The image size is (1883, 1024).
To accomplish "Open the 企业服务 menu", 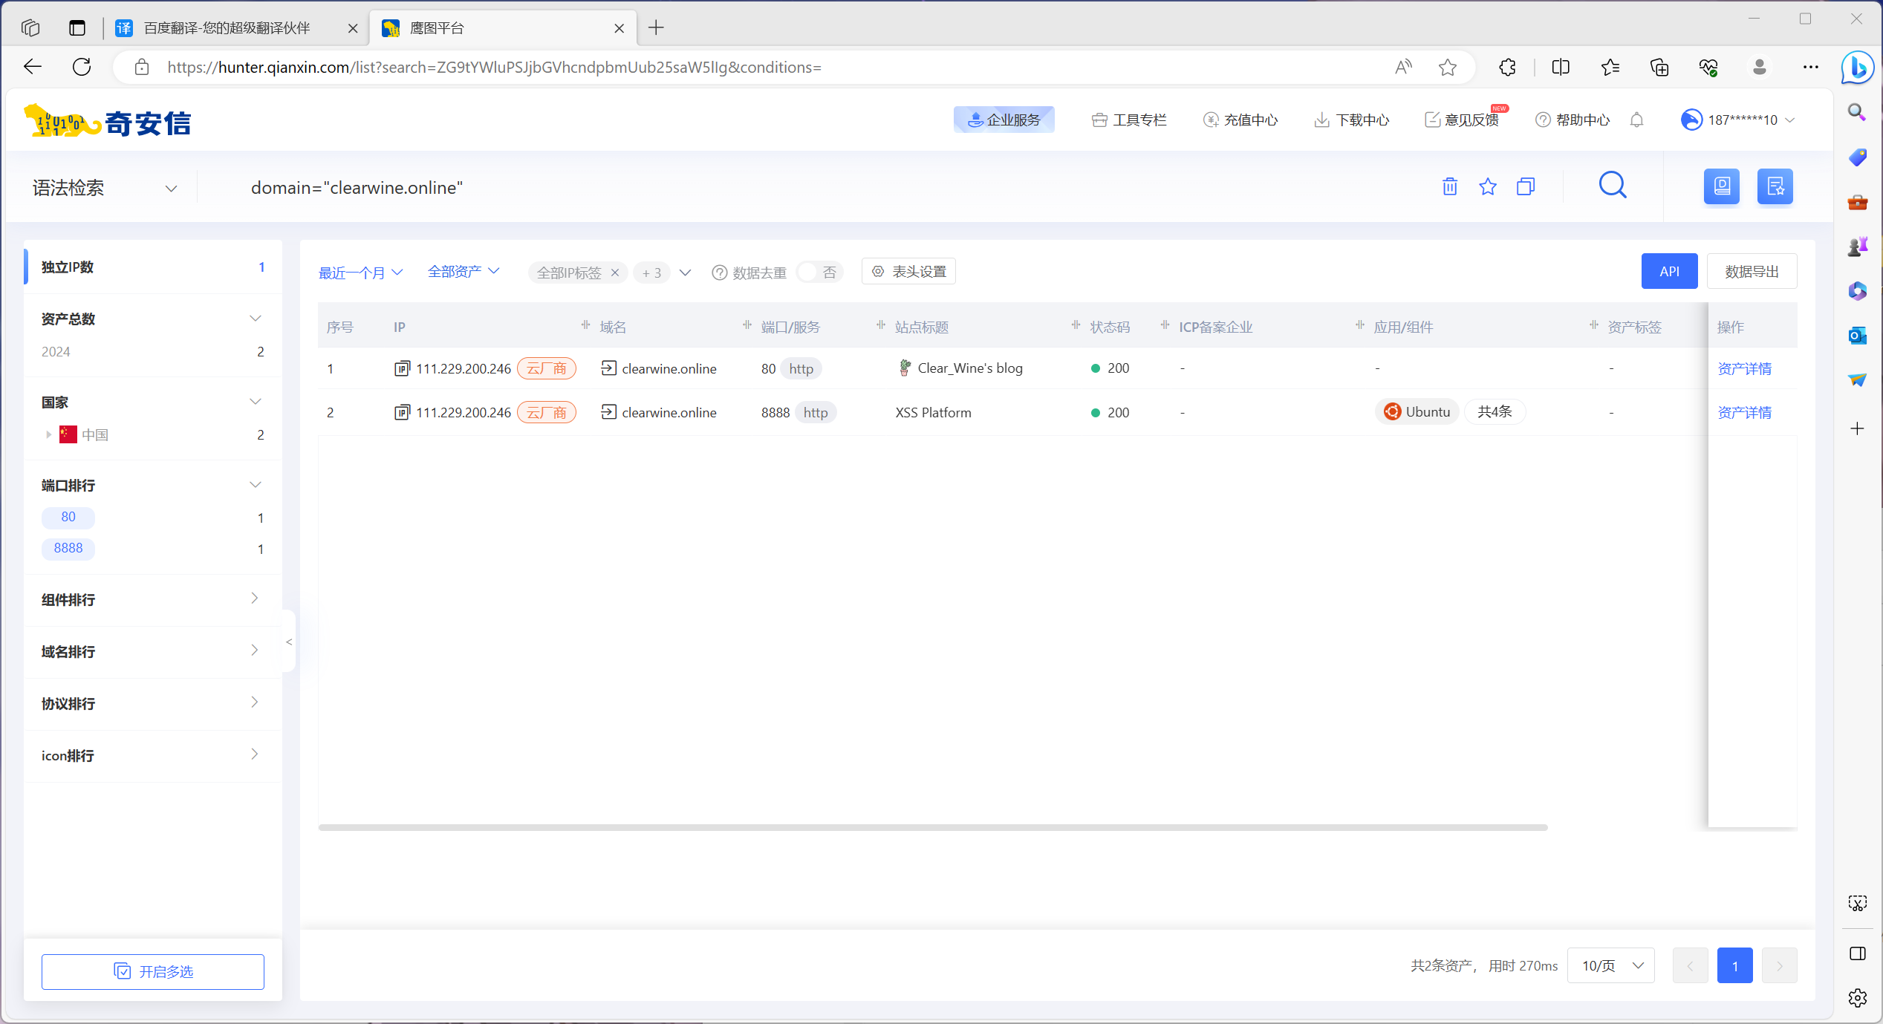I will click(x=1004, y=120).
